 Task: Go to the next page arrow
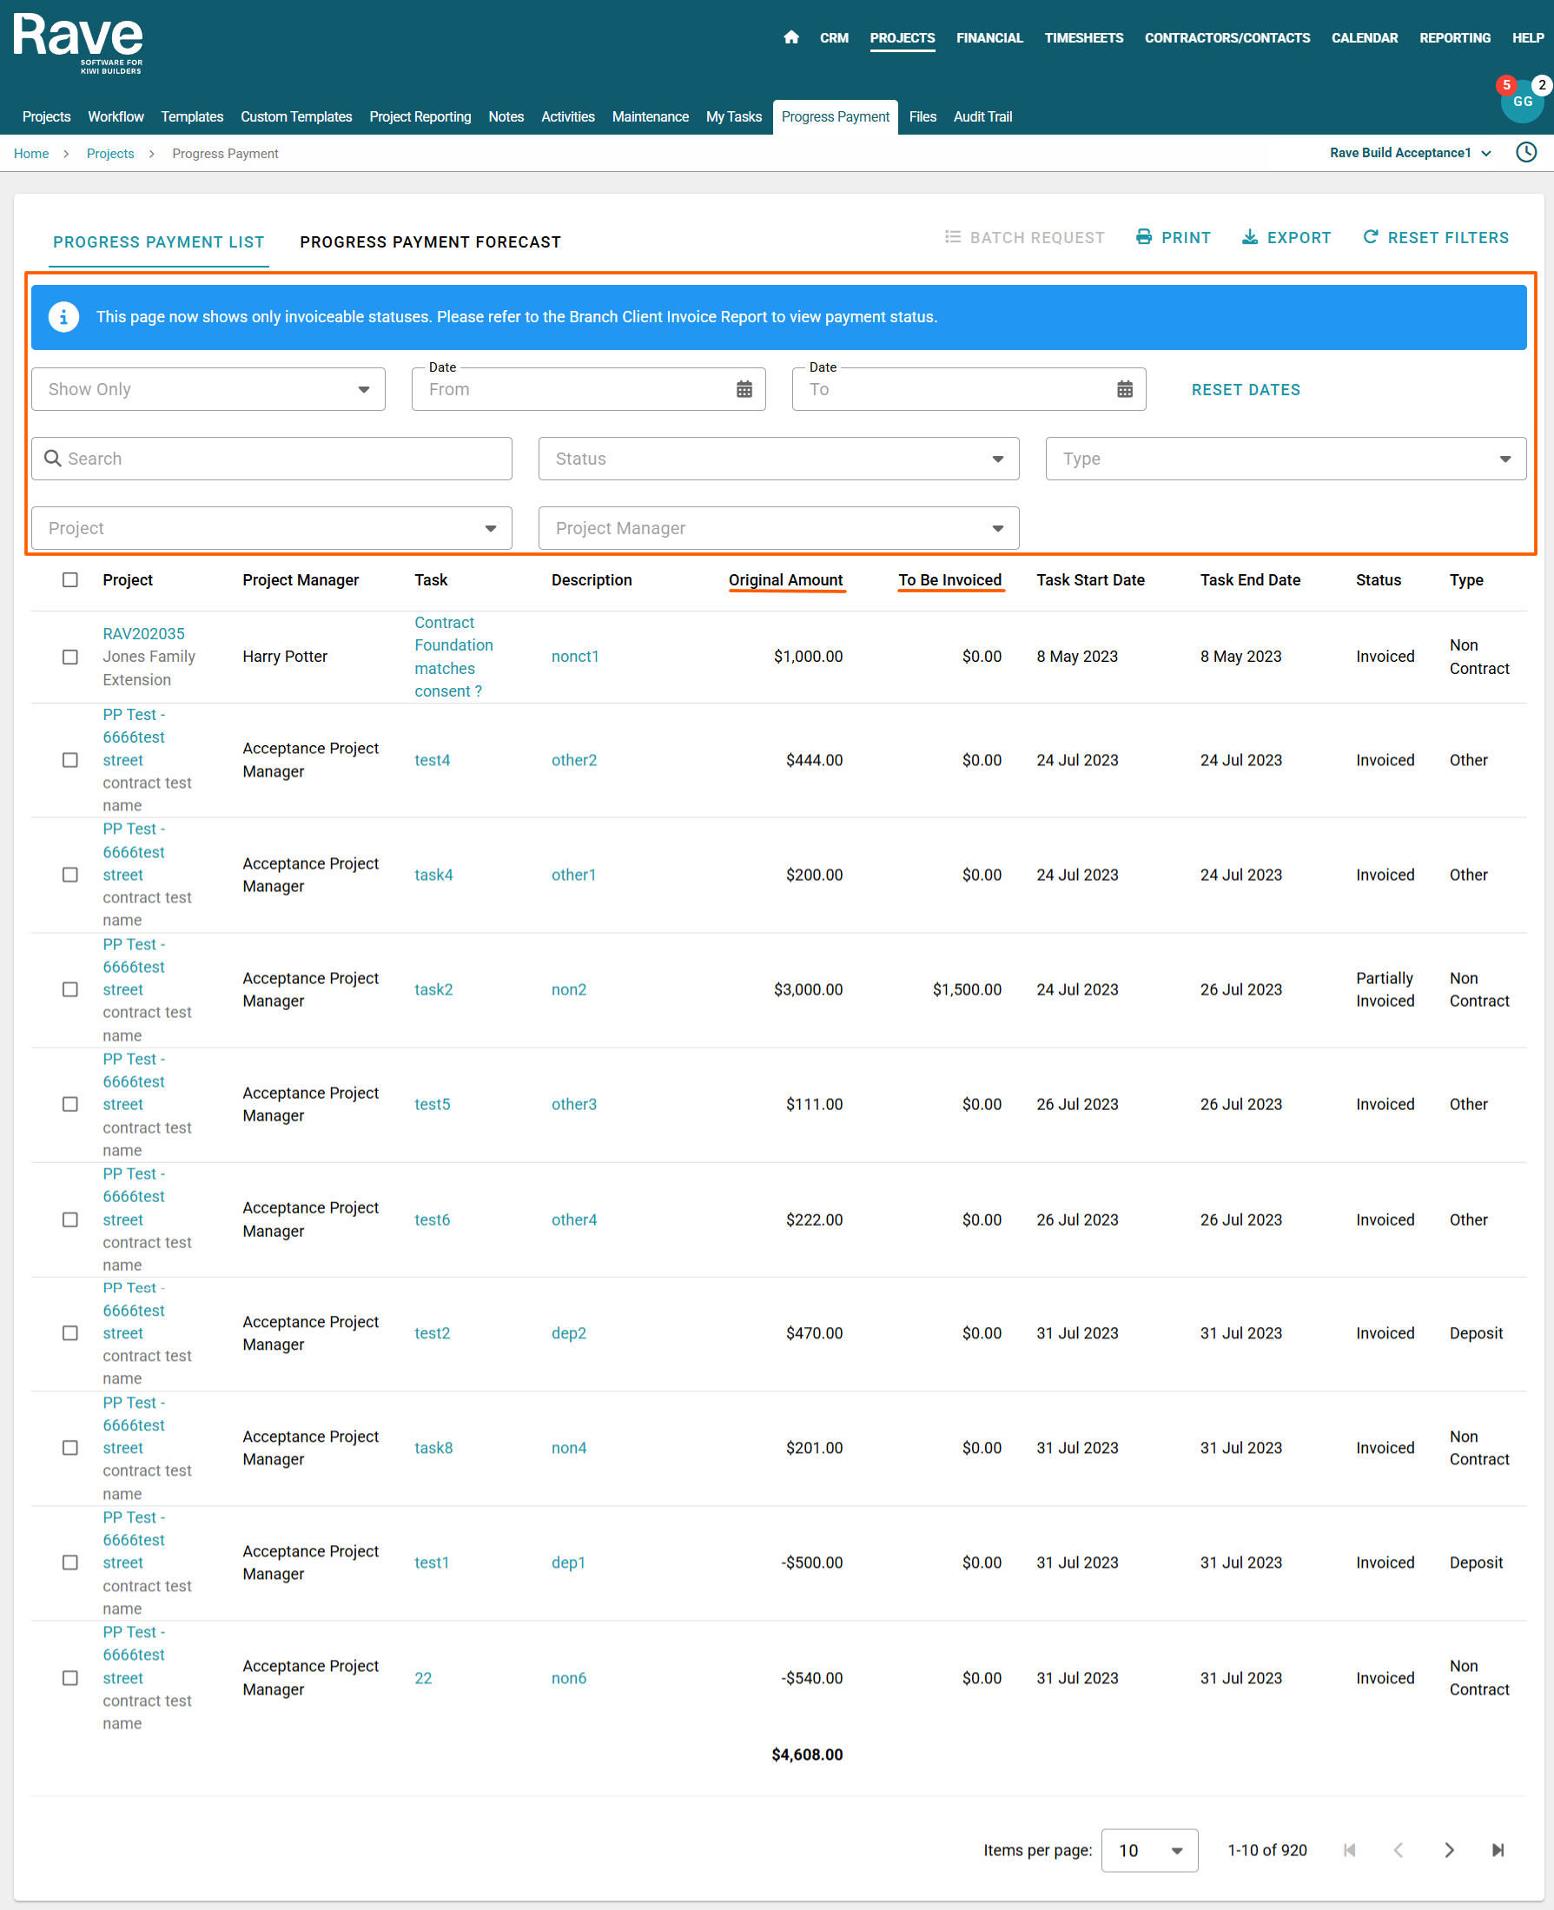[x=1447, y=1850]
